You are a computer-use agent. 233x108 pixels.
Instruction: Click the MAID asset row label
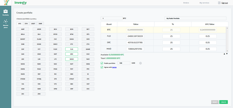pyautogui.click(x=109, y=49)
